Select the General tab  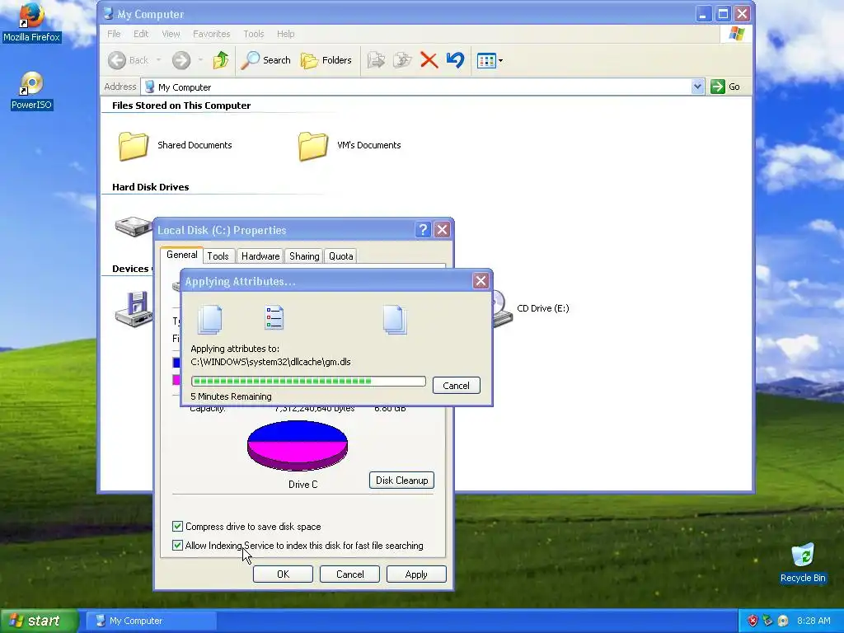pos(182,255)
